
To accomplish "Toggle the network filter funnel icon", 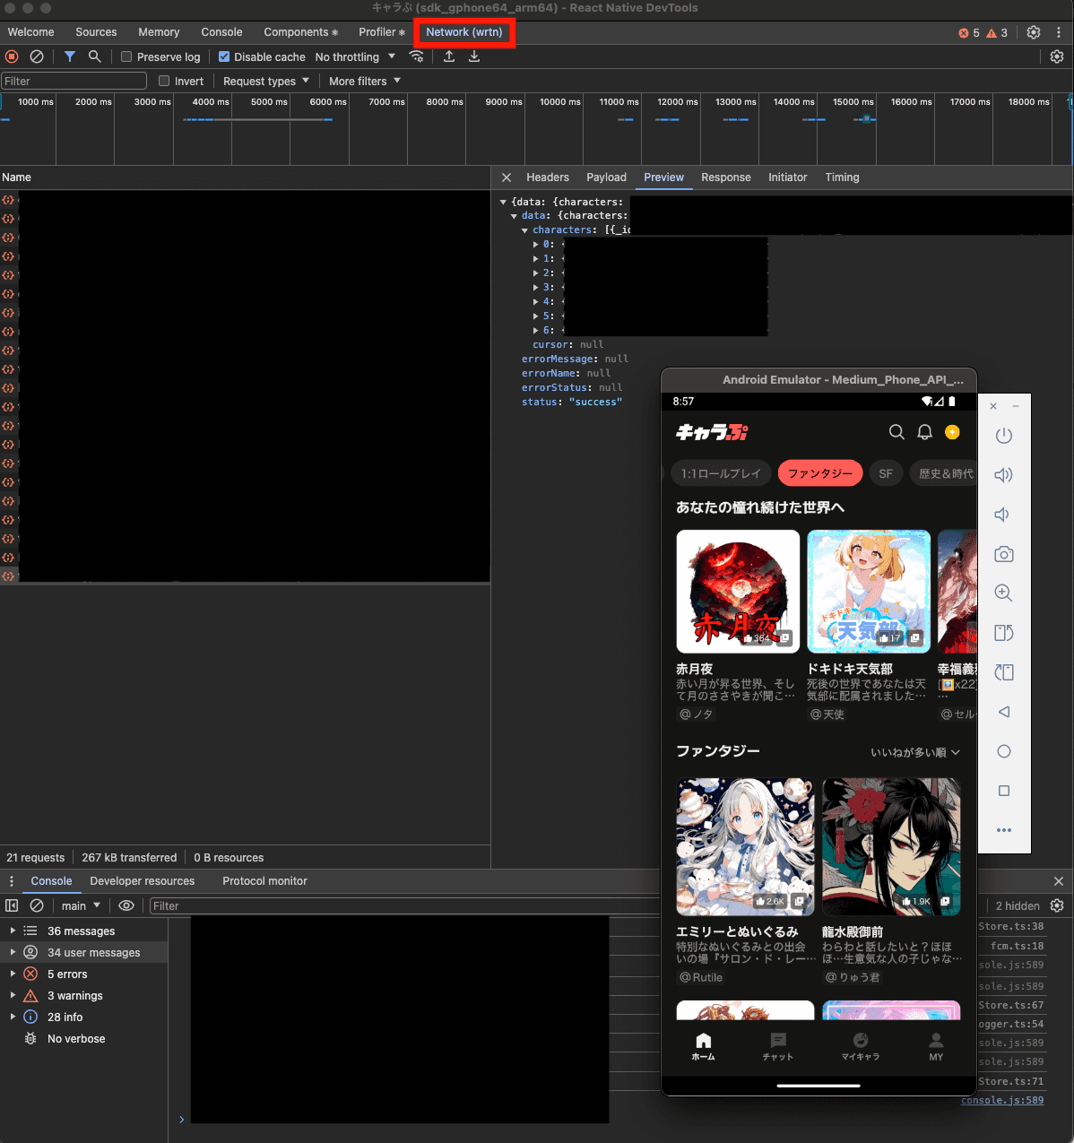I will pos(70,56).
